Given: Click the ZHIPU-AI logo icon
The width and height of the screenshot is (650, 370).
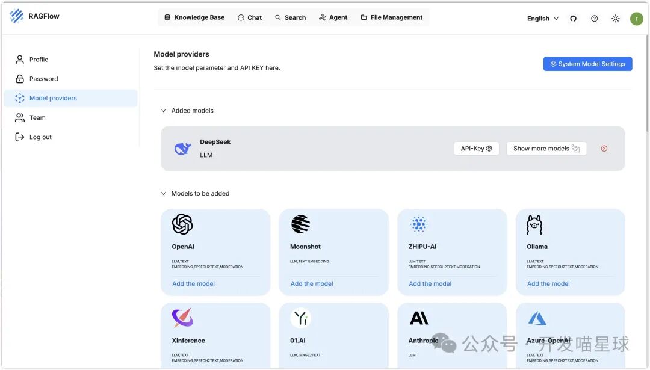Looking at the screenshot, I should coord(419,224).
